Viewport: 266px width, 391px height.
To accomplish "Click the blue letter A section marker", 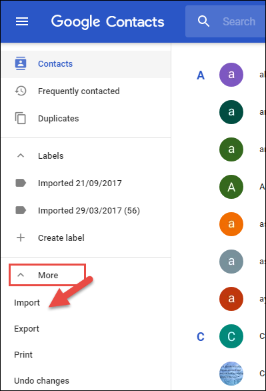I will coord(201,75).
